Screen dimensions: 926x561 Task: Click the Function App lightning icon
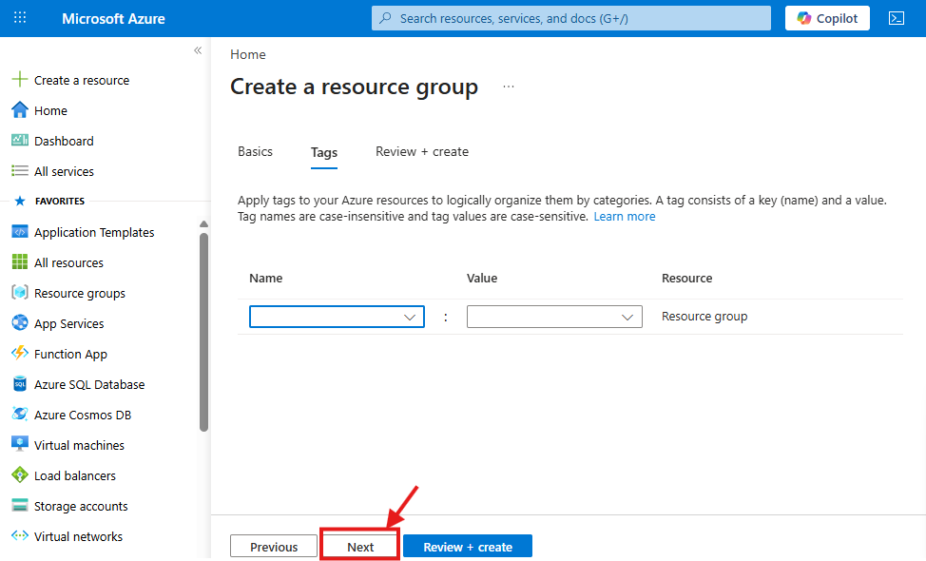click(x=19, y=353)
